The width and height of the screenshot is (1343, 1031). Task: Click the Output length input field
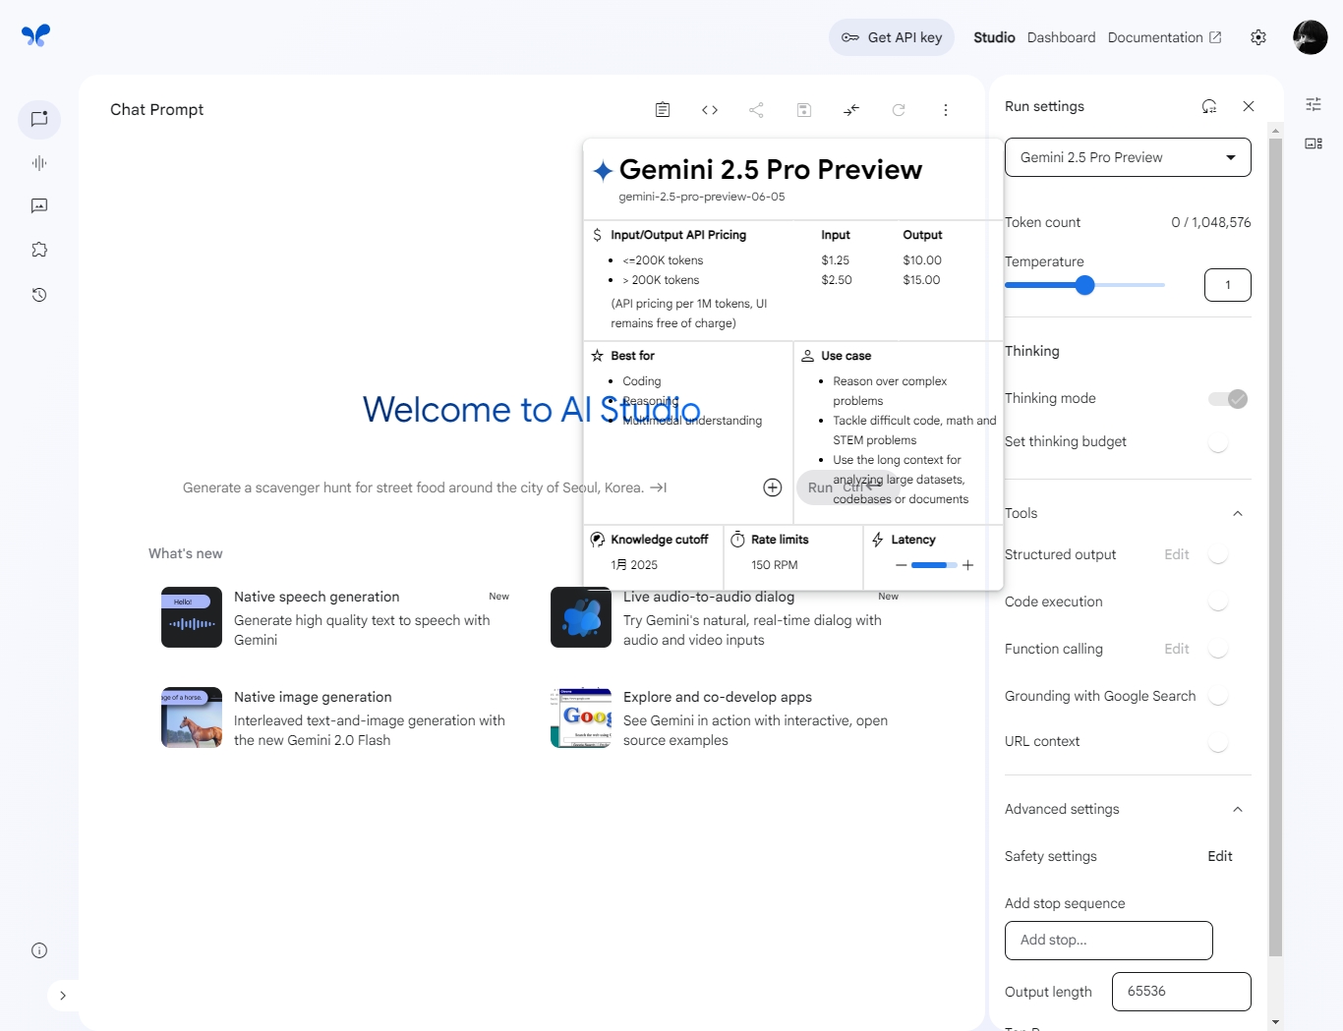(x=1182, y=992)
